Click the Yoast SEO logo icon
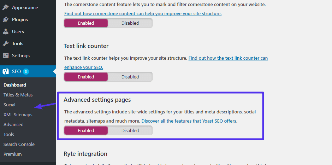 pos(6,71)
